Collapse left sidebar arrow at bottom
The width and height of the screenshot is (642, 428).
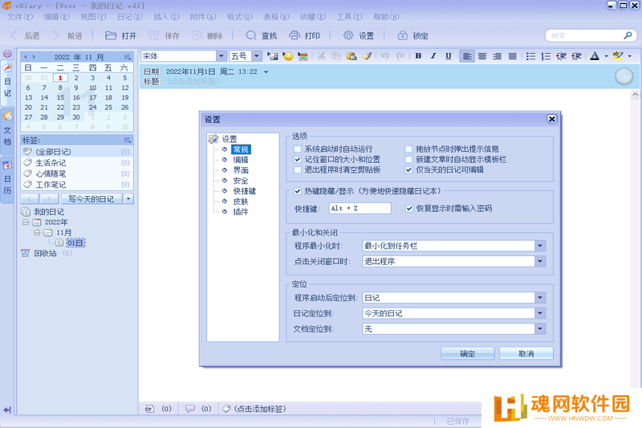pos(7,410)
